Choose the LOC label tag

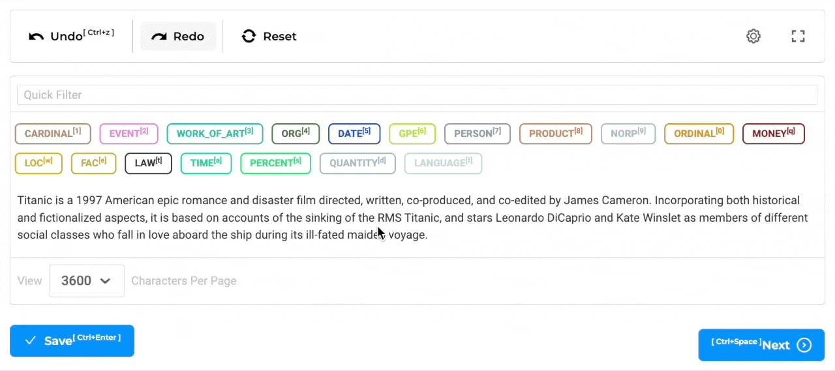38,163
